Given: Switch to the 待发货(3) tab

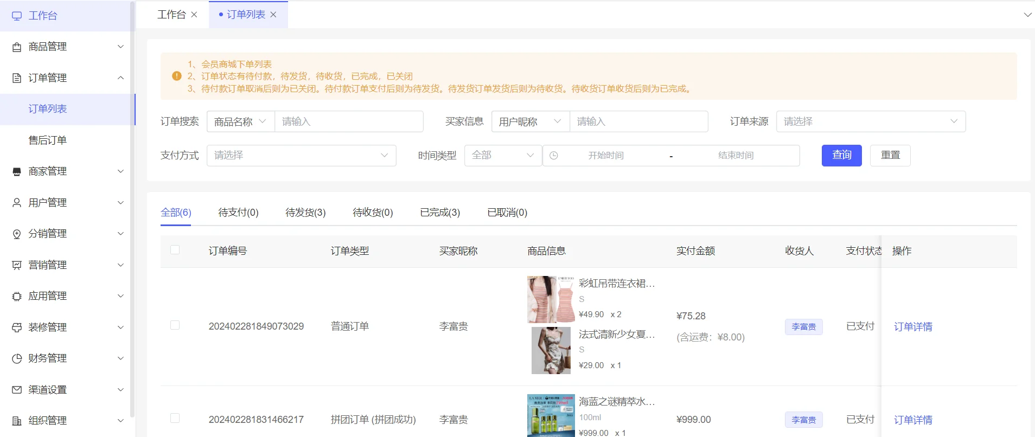Looking at the screenshot, I should coord(305,213).
